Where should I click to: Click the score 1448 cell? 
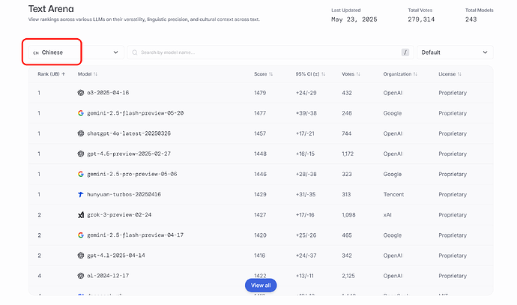(260, 154)
